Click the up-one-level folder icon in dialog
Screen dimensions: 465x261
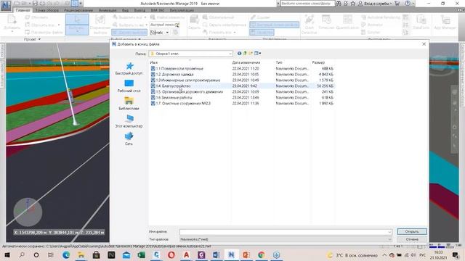pyautogui.click(x=245, y=53)
